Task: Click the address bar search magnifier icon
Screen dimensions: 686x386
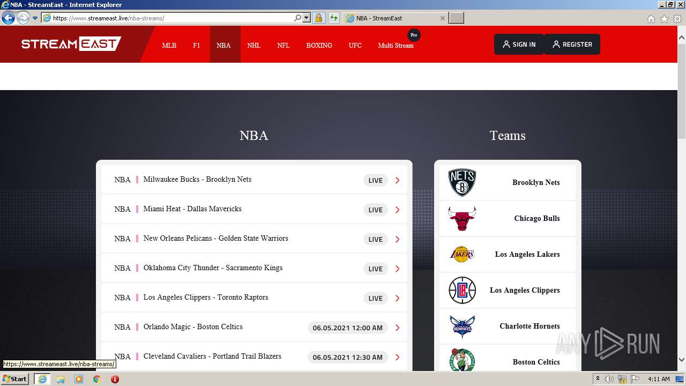Action: [x=297, y=18]
